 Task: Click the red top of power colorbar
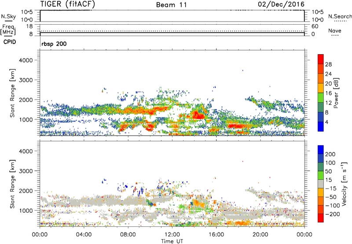(x=321, y=59)
